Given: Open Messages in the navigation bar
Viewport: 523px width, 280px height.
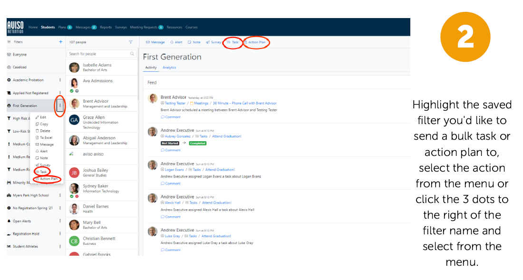Looking at the screenshot, I should click(86, 27).
